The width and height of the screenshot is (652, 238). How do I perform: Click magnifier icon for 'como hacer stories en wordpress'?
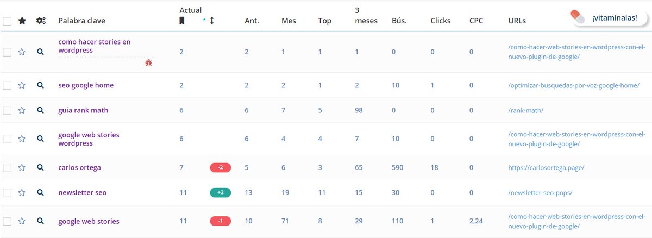[x=40, y=52]
